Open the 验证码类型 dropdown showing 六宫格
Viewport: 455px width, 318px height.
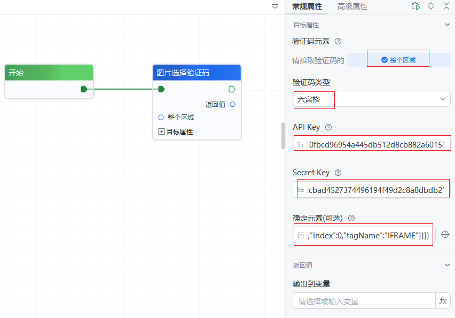(371, 99)
